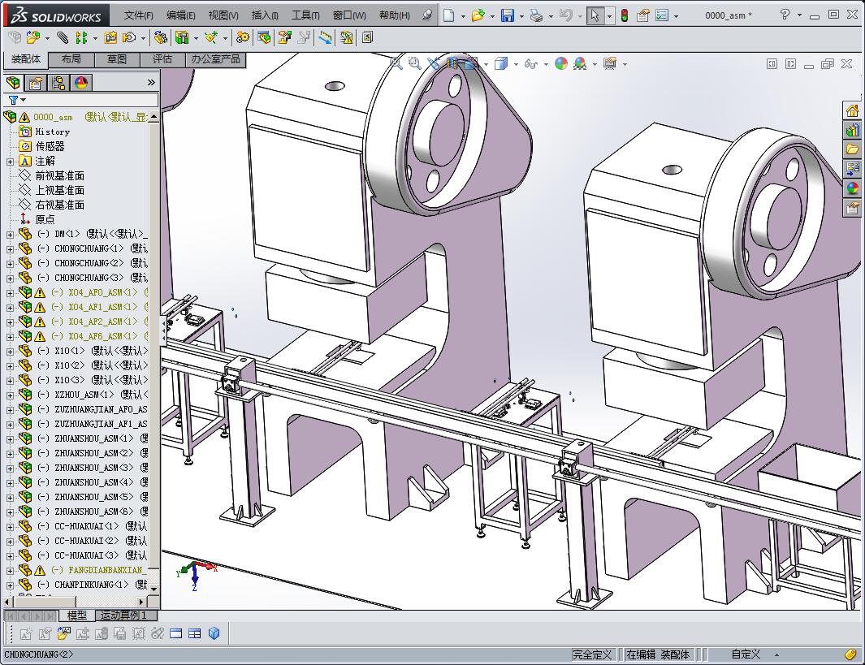Expand the dropdown next to Save

(521, 15)
